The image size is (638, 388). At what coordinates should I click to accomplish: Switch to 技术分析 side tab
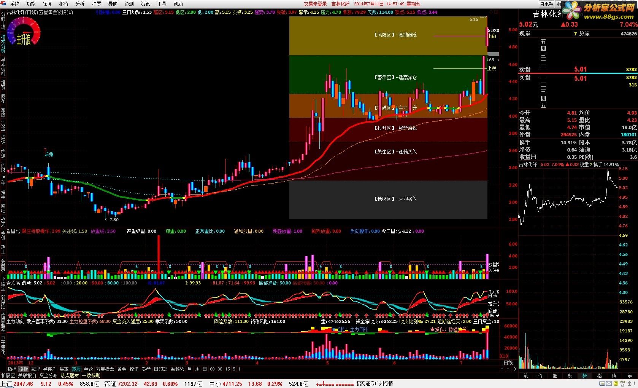coord(3,44)
